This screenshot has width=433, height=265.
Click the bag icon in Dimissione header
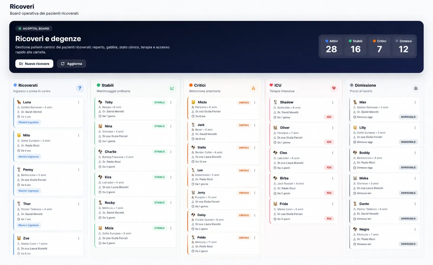[416, 88]
